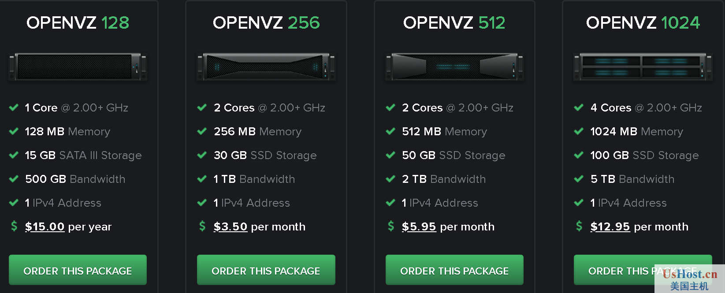Viewport: 725px width, 293px height.
Task: Order the OPENVZ 256 package
Action: tap(266, 270)
